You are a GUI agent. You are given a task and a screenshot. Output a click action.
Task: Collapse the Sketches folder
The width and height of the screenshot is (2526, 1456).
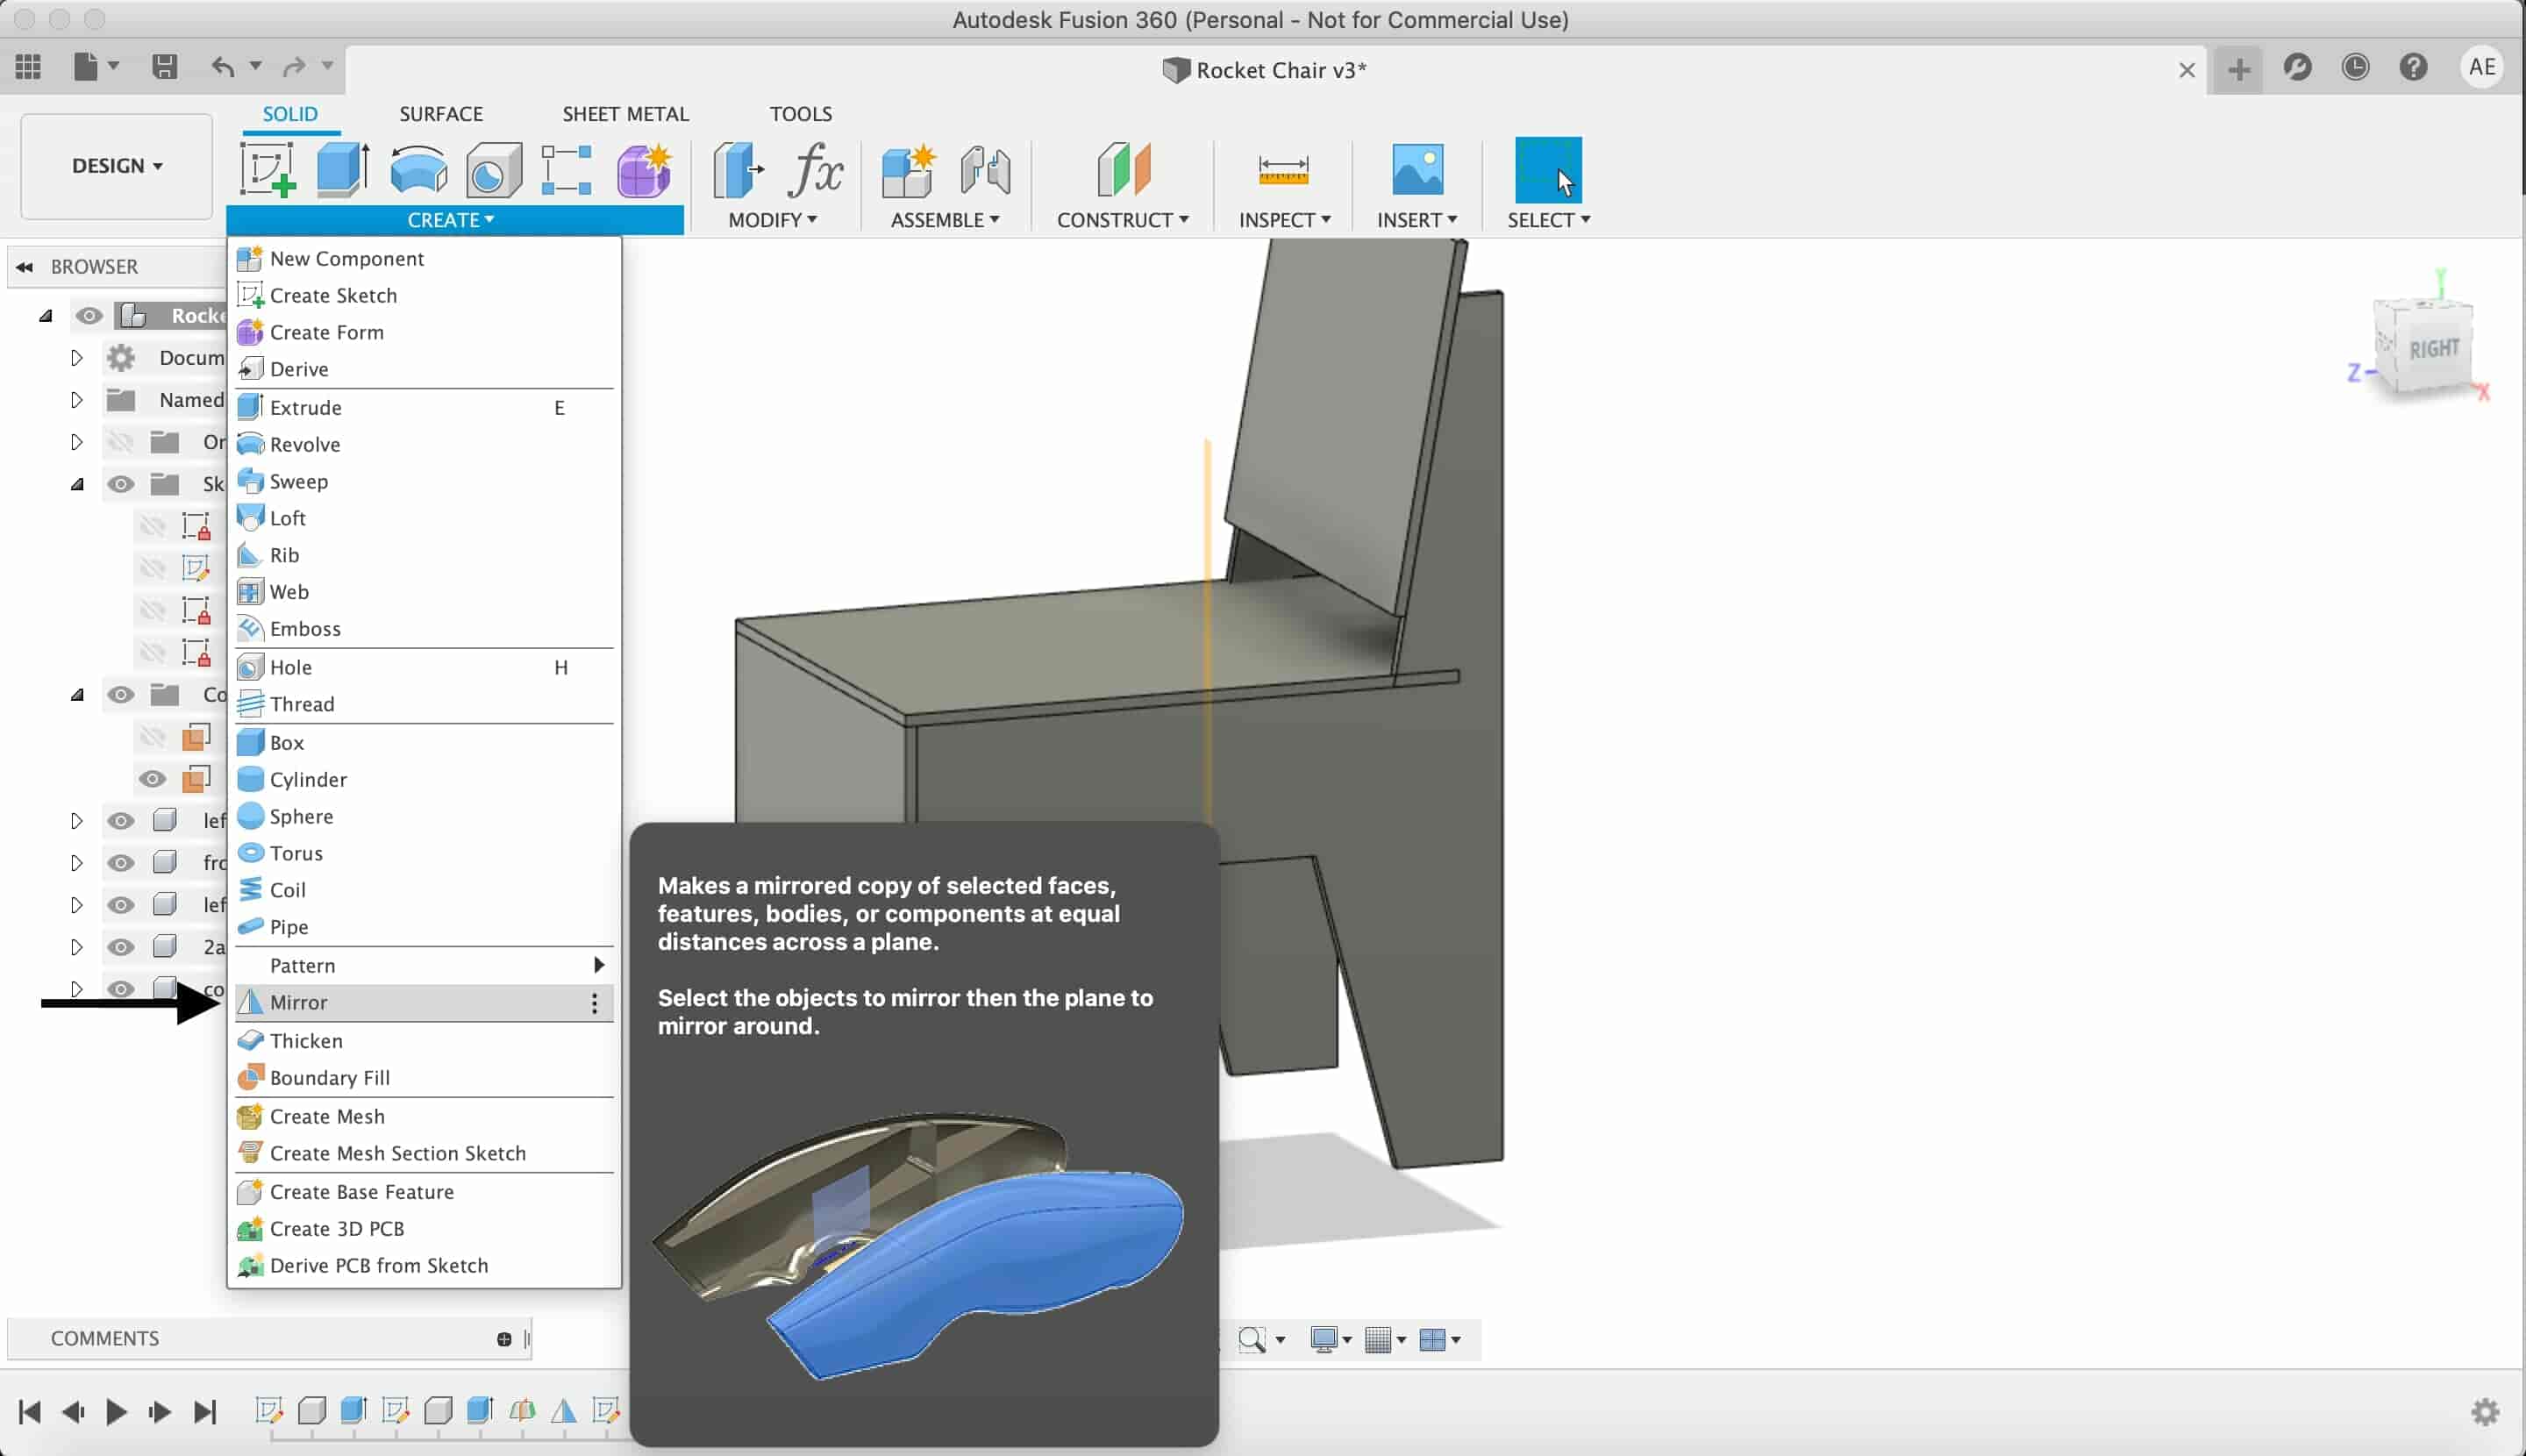(77, 484)
